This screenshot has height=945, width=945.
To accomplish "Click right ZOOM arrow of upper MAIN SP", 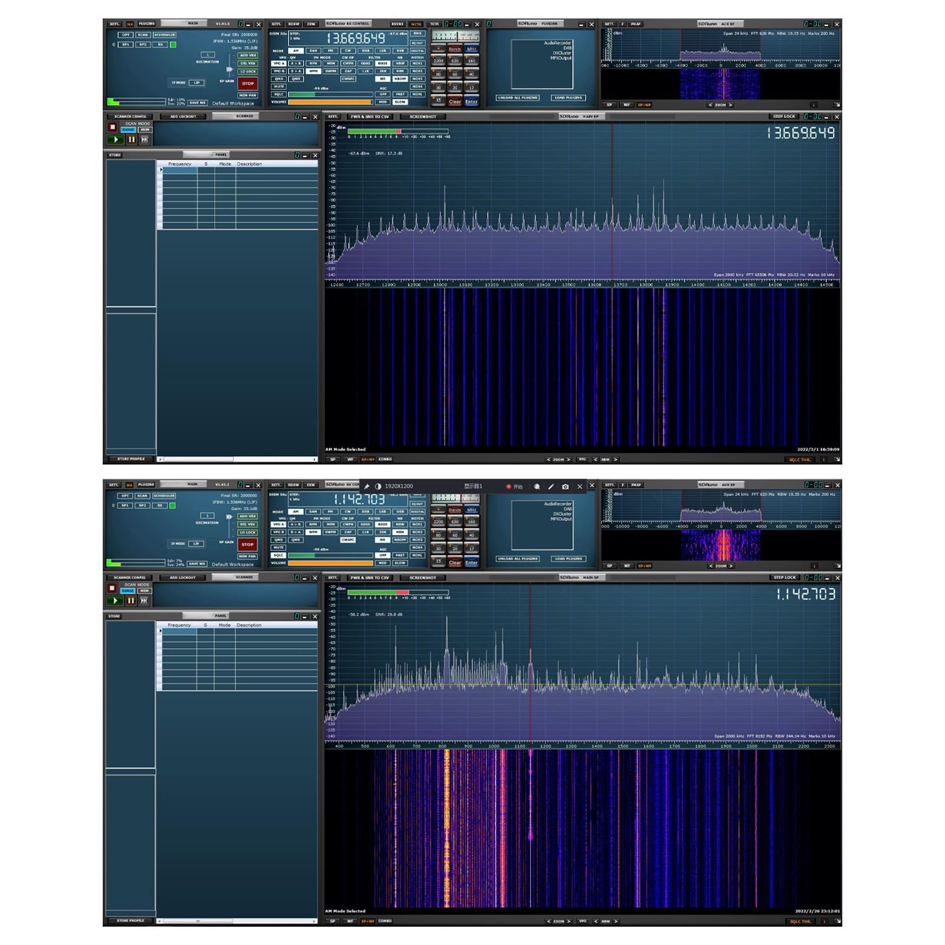I will click(570, 459).
